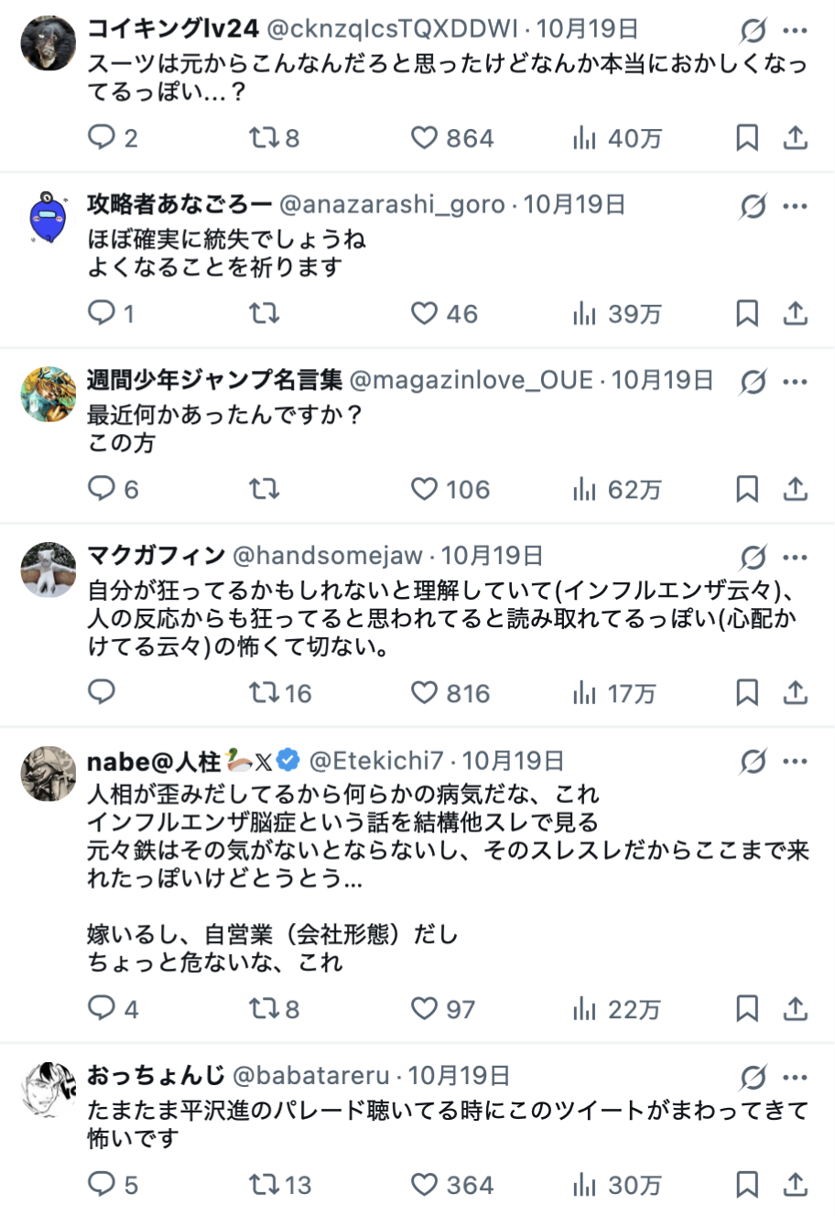Open コイキングlv24's profile picture
Viewport: 835px width, 1216px height.
(x=48, y=42)
